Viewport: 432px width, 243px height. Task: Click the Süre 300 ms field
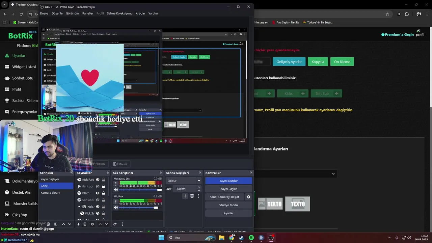point(184,189)
